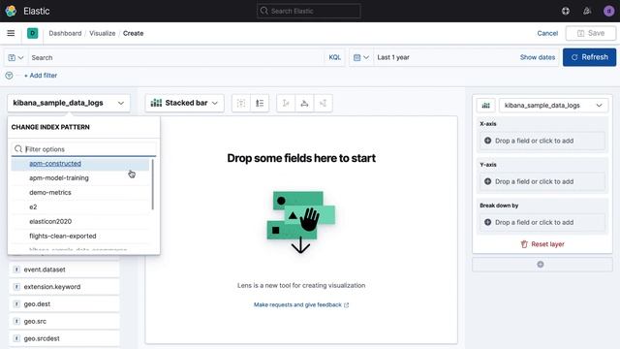620x349 pixels.
Task: Click plus icon in Break down by zone
Action: coord(487,222)
